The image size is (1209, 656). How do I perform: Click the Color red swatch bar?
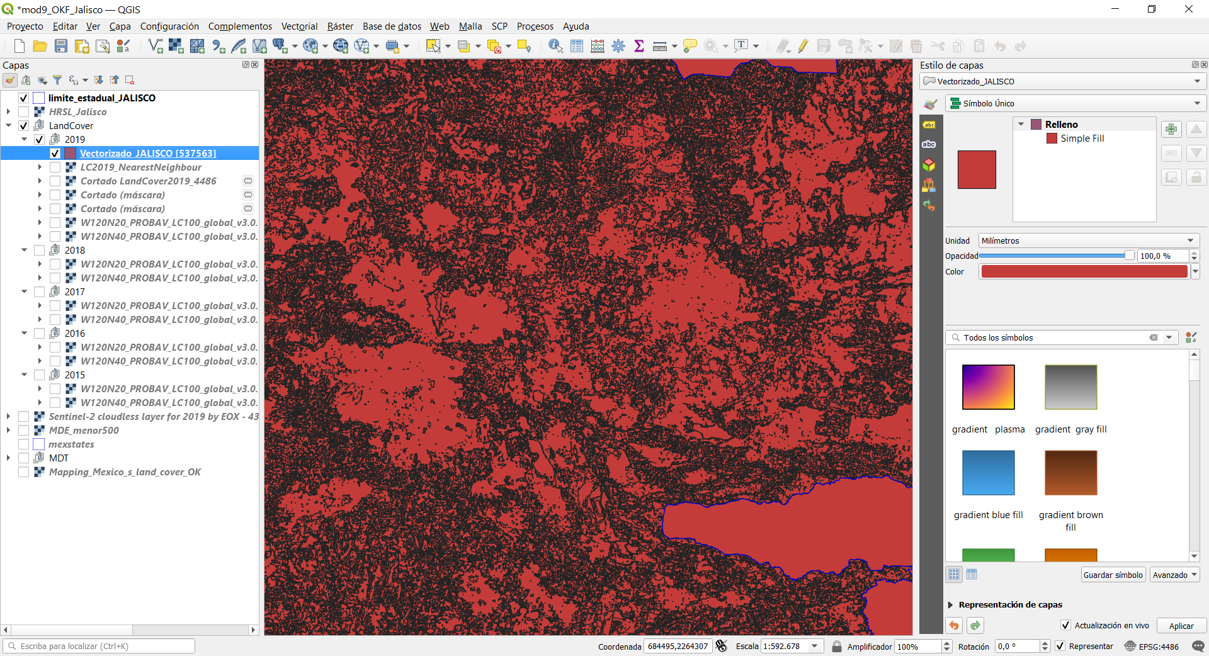click(x=1084, y=271)
